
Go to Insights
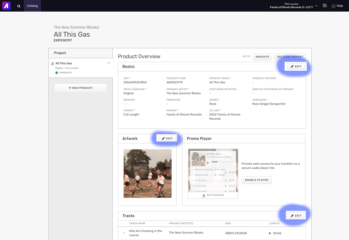click(262, 57)
